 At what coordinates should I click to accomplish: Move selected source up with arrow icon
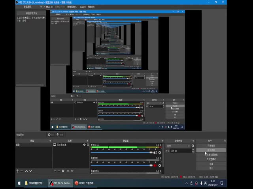[x=68, y=171]
